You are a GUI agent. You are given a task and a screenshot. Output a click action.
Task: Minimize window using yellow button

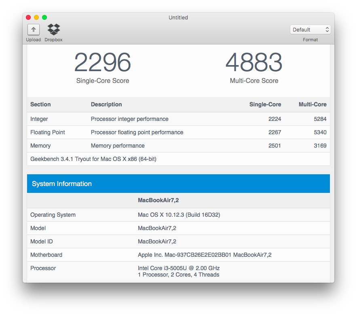[x=36, y=17]
